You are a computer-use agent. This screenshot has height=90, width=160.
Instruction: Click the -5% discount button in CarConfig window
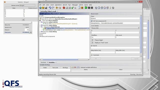coord(30,32)
